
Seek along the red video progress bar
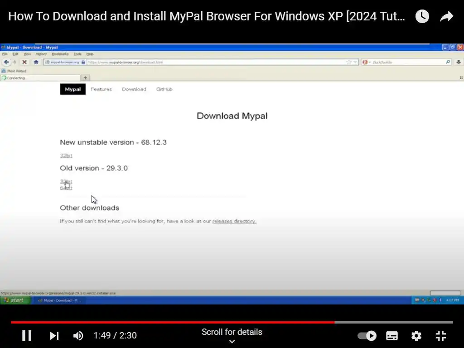click(232, 322)
